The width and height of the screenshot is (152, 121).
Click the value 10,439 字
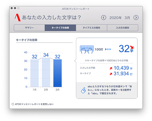click(x=123, y=68)
